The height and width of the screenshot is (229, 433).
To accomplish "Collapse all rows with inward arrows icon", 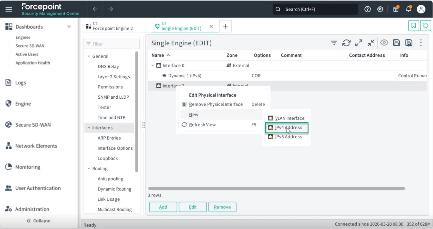I will pyautogui.click(x=371, y=43).
